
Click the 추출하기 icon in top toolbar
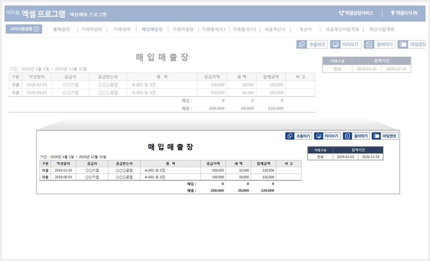[x=301, y=45]
